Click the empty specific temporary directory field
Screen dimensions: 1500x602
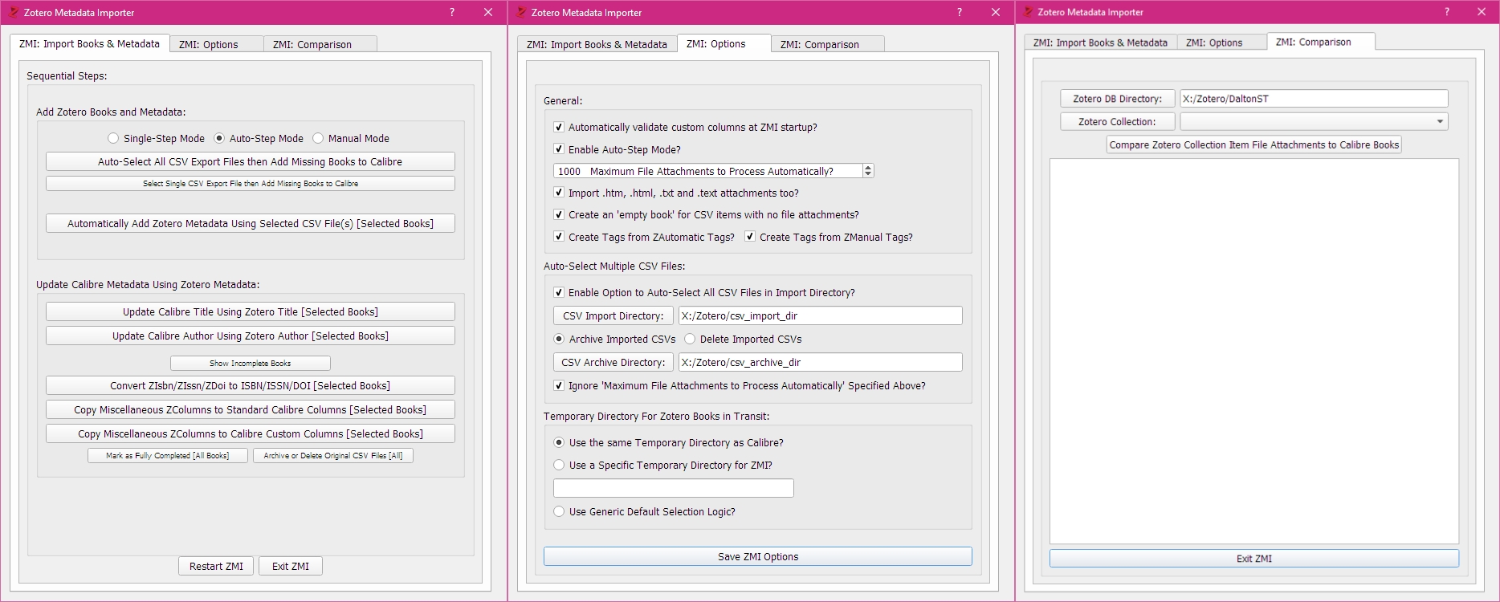tap(674, 488)
